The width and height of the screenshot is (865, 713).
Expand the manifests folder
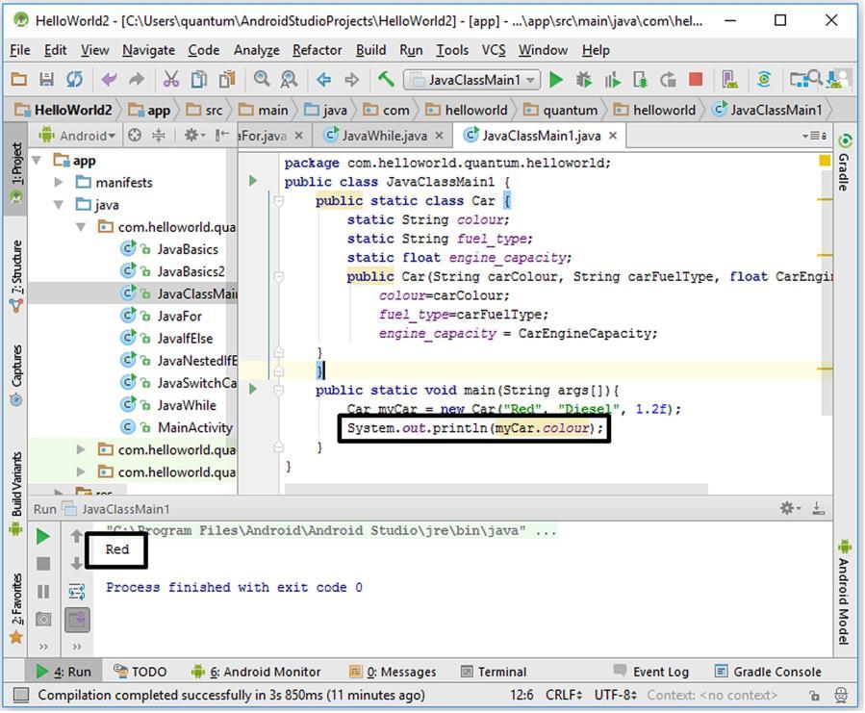click(59, 182)
